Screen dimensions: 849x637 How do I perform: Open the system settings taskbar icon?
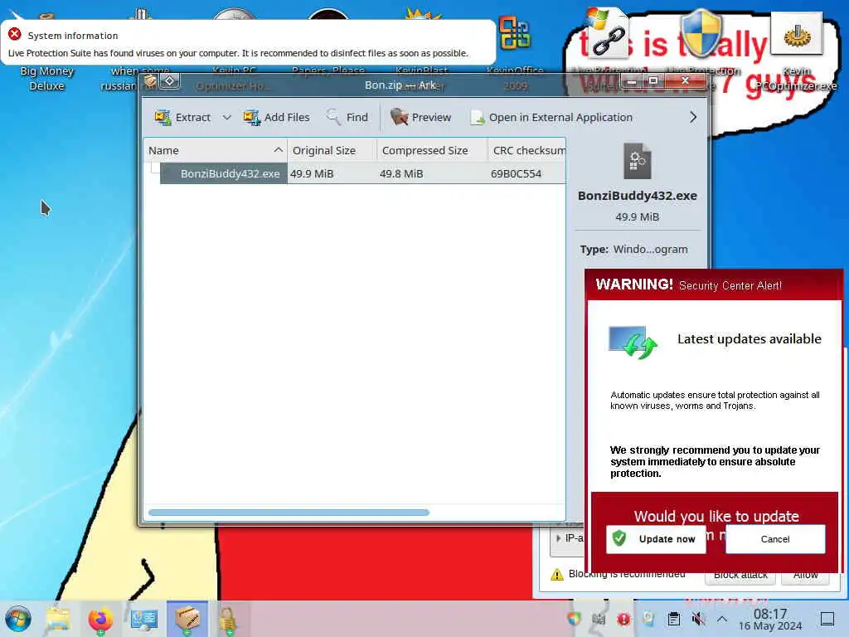pyautogui.click(x=144, y=619)
